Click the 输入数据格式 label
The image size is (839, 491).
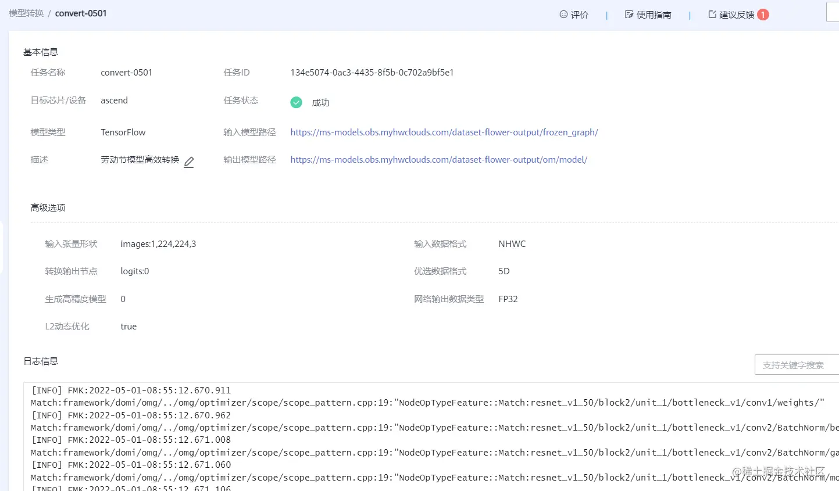(440, 244)
